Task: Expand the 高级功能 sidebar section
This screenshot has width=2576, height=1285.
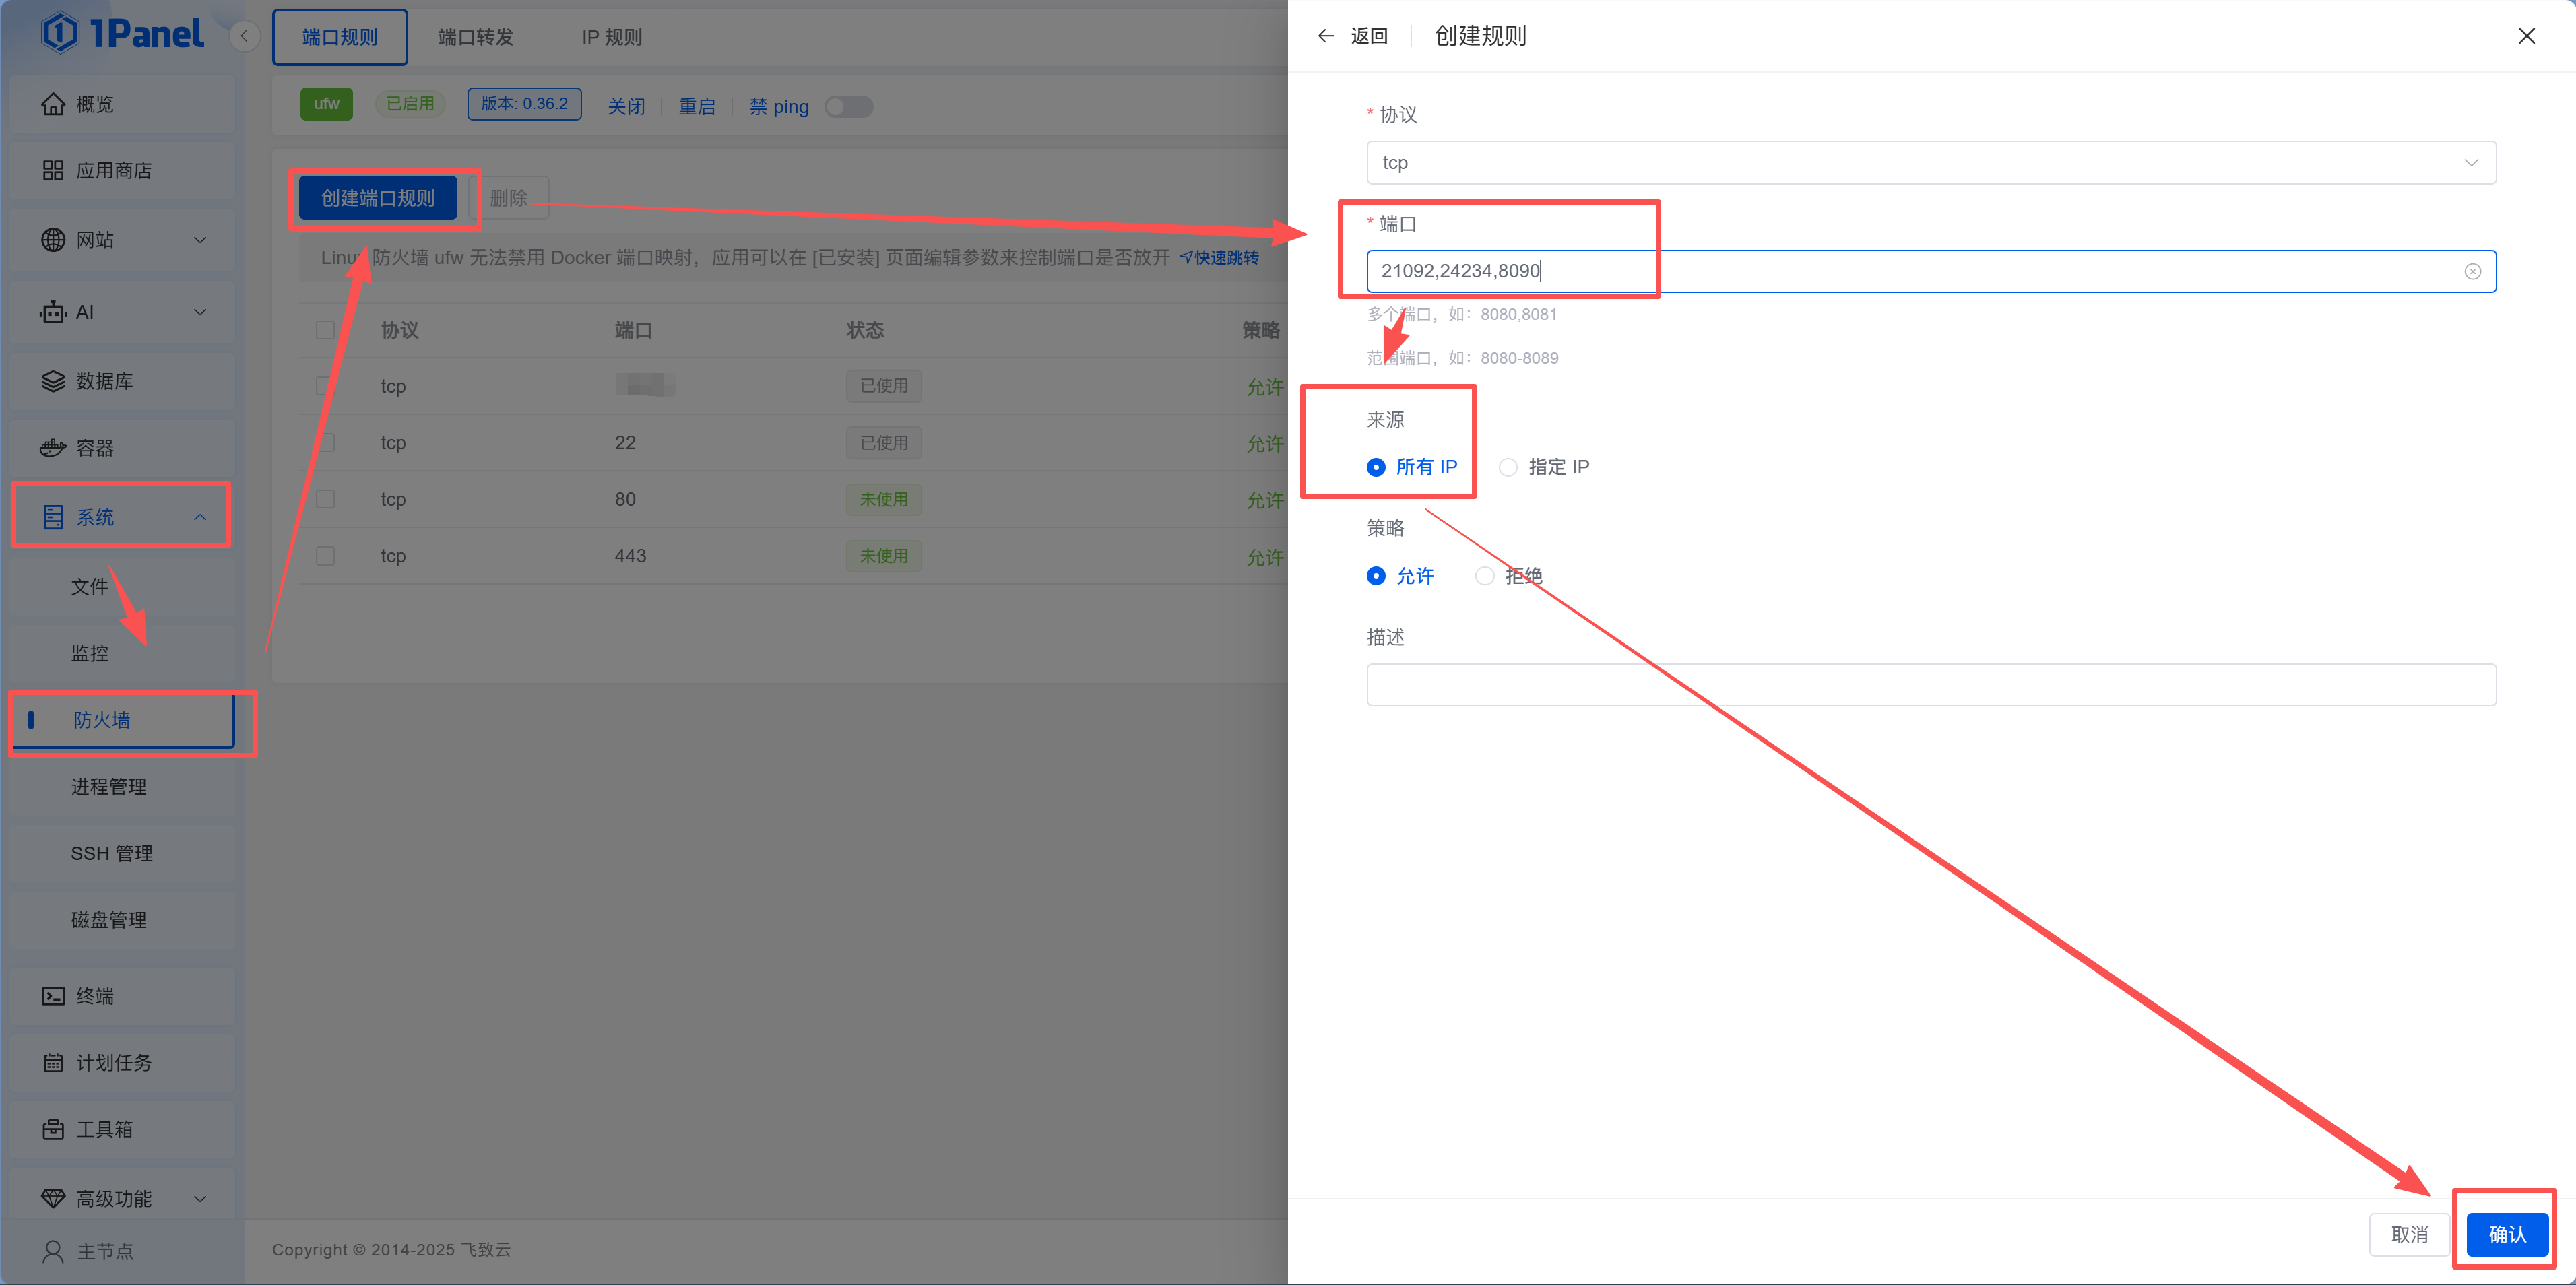Action: (113, 1197)
